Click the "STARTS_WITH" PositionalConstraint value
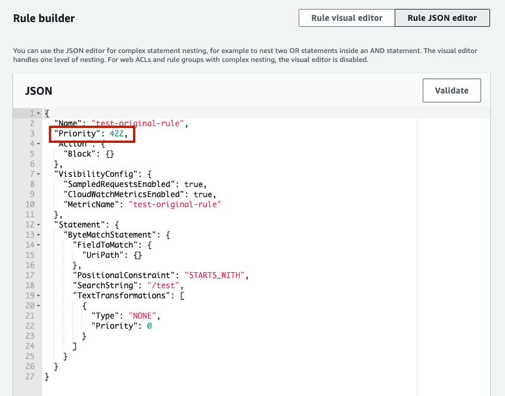Screen dimensions: 505x396 [215, 275]
